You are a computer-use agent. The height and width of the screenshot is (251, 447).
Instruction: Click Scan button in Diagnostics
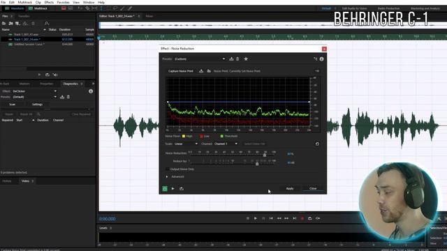(x=13, y=105)
